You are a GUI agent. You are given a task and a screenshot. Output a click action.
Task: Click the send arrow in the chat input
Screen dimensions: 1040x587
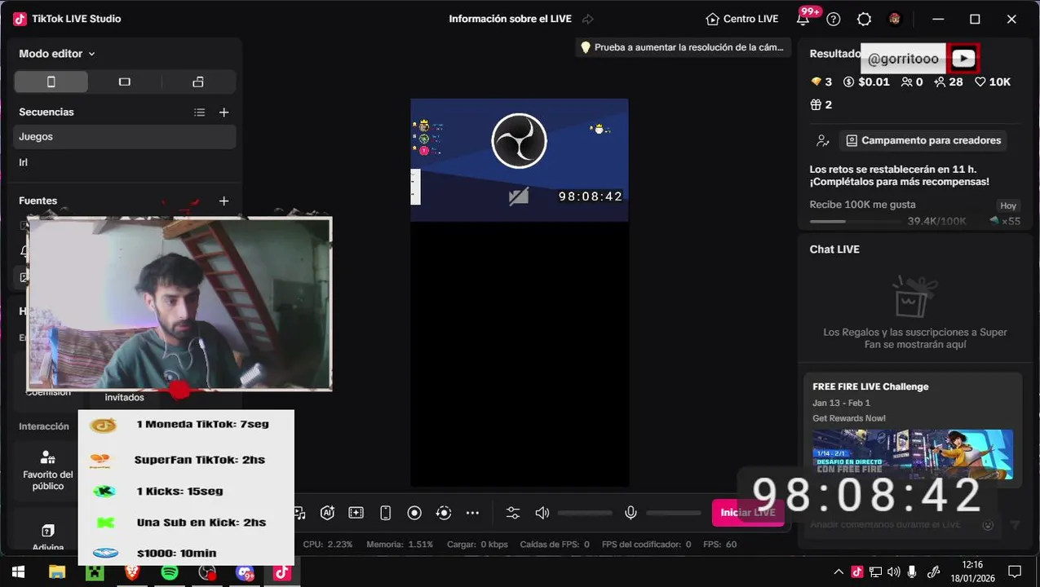tap(1015, 525)
